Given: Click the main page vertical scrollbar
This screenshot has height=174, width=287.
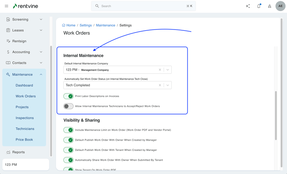Looking at the screenshot, I should pyautogui.click(x=276, y=115).
